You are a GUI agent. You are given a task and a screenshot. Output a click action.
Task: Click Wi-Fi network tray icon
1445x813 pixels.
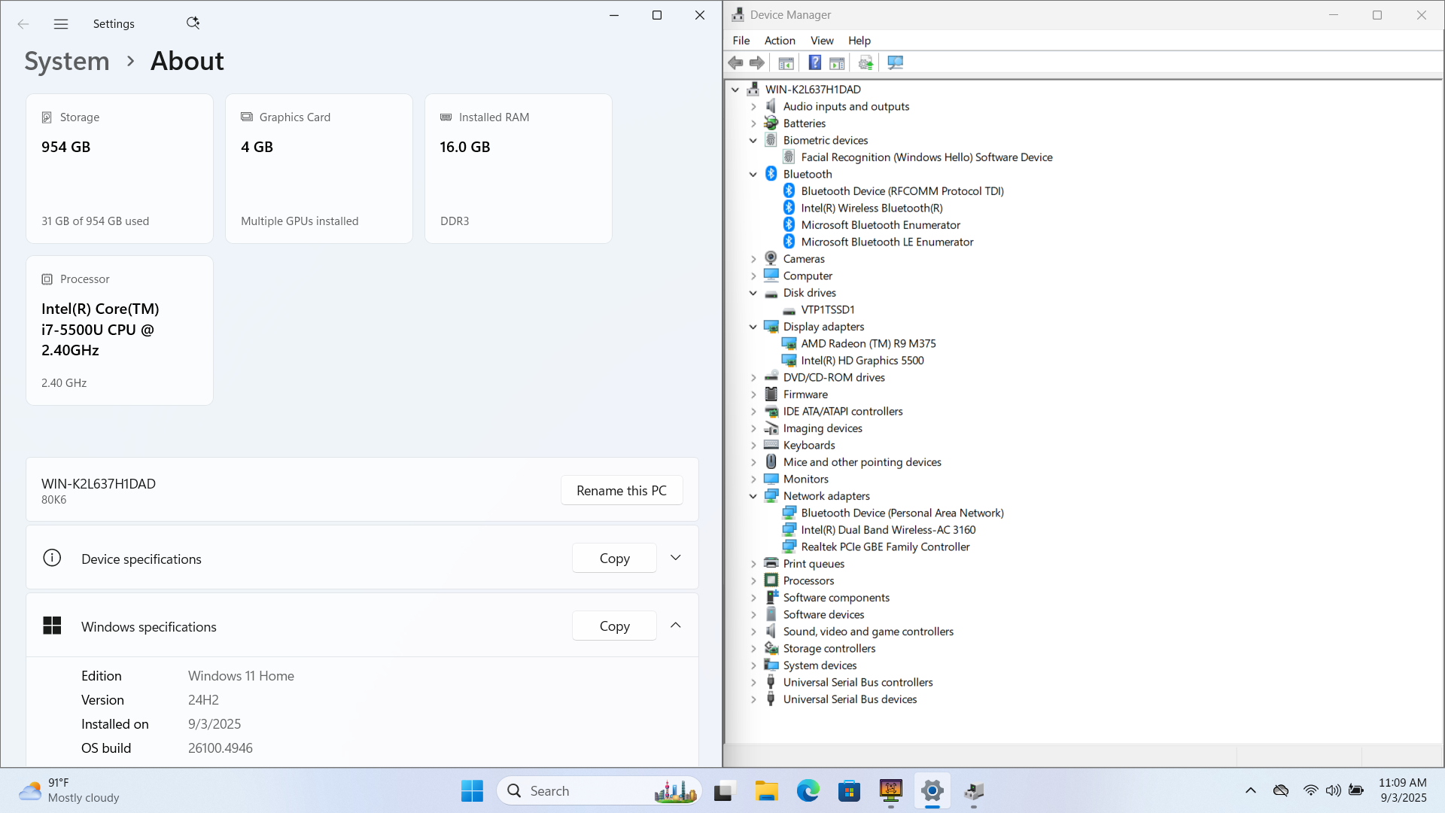[x=1310, y=790]
